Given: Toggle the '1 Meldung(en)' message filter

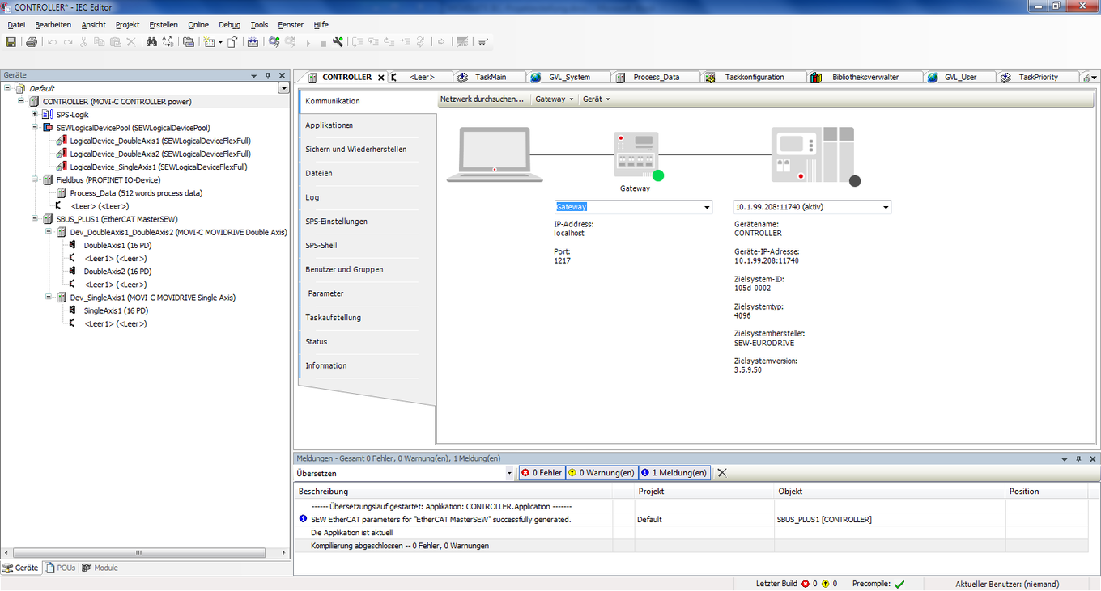Looking at the screenshot, I should (674, 473).
